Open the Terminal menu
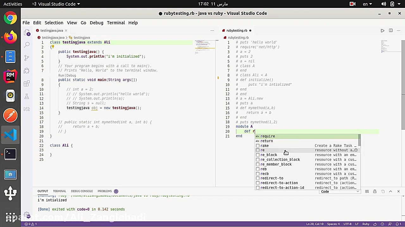The width and height of the screenshot is (405, 227). (116, 23)
